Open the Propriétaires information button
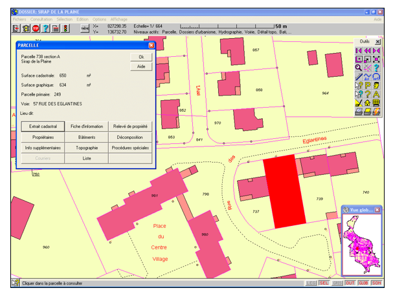 pyautogui.click(x=43, y=137)
